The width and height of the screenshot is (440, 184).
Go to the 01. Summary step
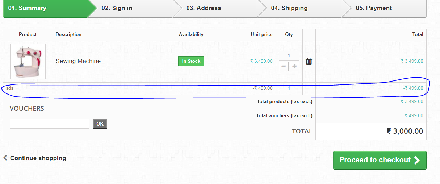click(x=27, y=8)
